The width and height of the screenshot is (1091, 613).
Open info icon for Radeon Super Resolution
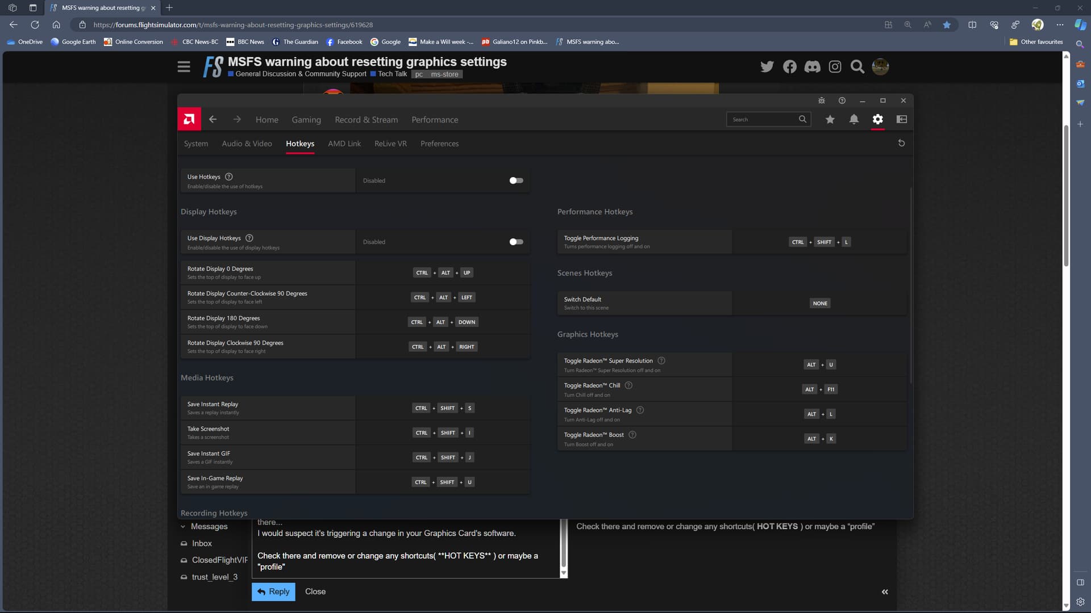click(661, 360)
